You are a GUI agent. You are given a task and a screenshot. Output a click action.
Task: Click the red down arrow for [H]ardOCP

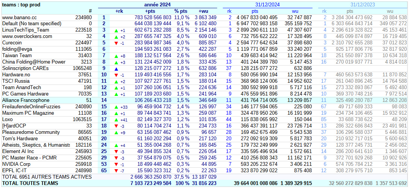pos(116,126)
